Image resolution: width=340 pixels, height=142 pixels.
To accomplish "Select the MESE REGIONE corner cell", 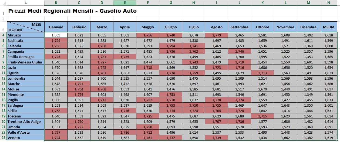I will point(26,27).
